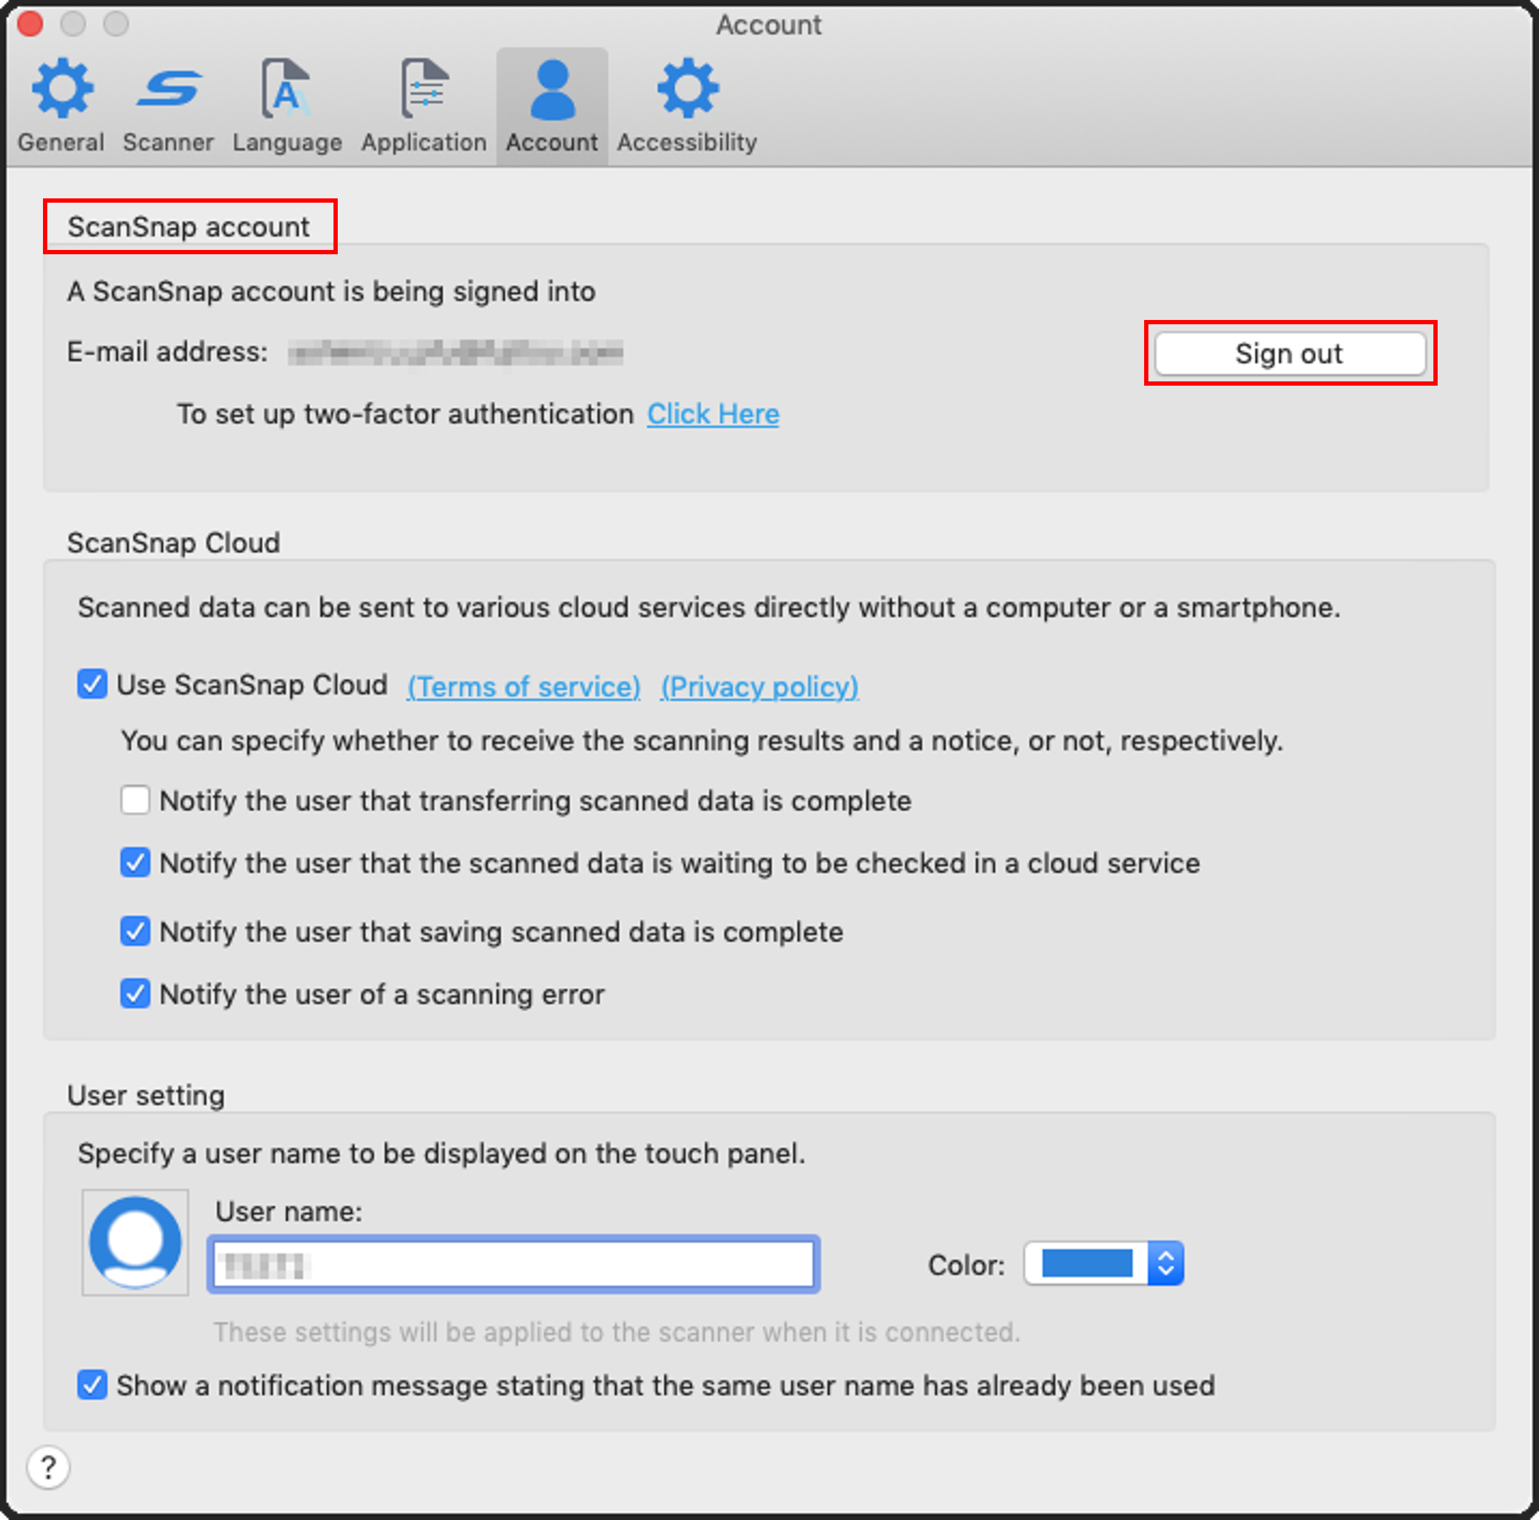Enable notify transferring scanned data complete
The height and width of the screenshot is (1520, 1539).
click(136, 800)
